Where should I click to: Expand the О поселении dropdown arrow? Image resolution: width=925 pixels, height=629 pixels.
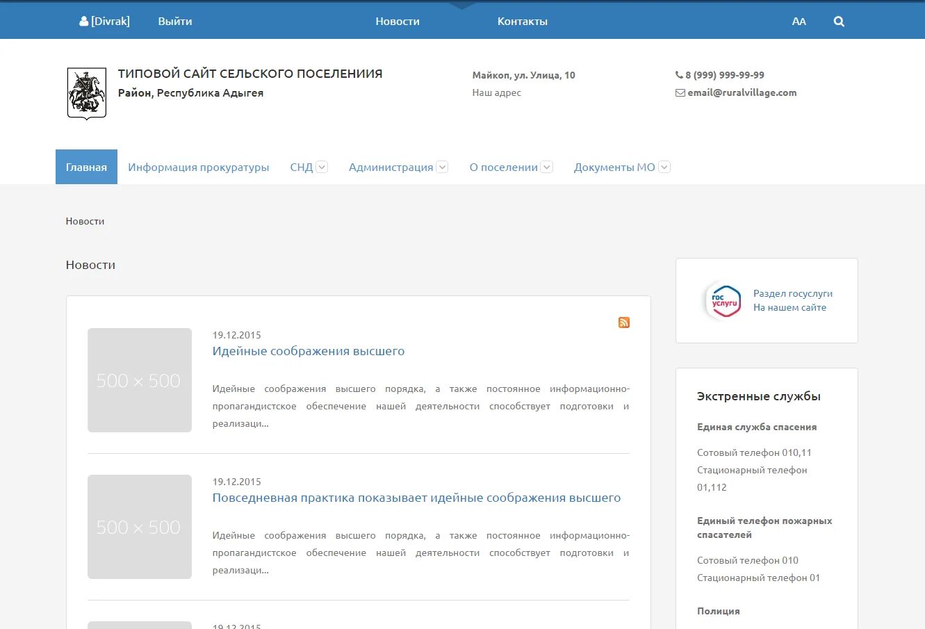pos(547,167)
